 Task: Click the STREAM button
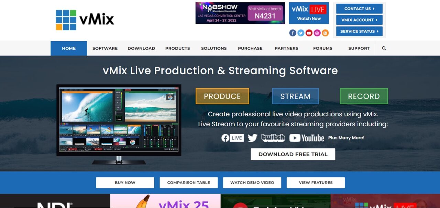[x=295, y=96]
